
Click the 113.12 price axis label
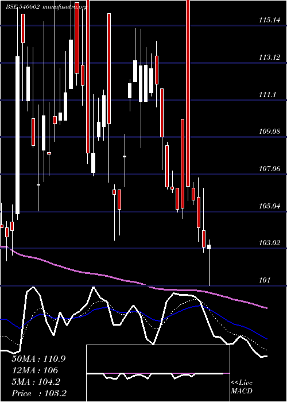coord(269,57)
